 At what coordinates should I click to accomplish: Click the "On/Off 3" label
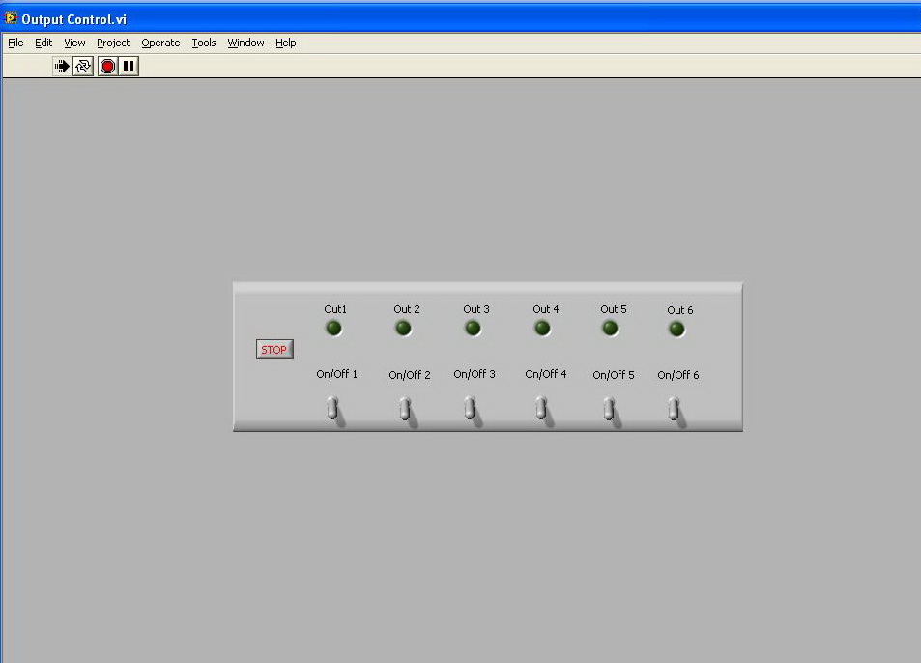(x=474, y=374)
